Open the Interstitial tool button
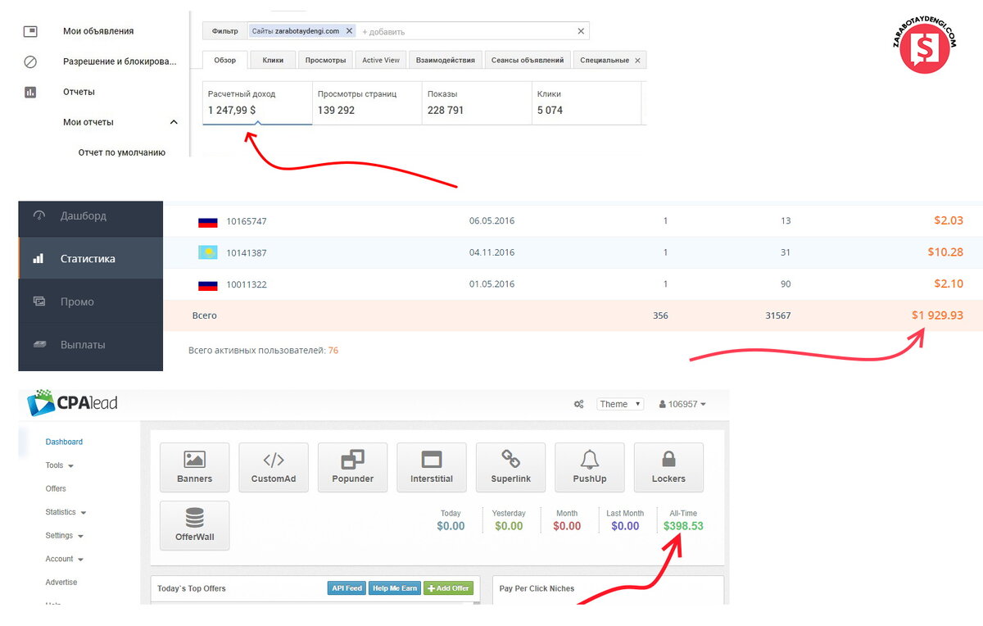983x626 pixels. pos(432,467)
